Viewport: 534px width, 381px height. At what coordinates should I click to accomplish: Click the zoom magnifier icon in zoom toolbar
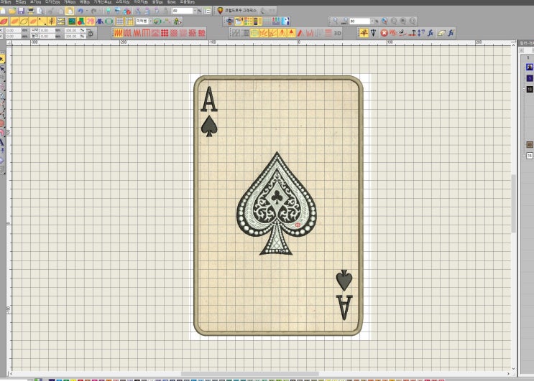point(335,22)
